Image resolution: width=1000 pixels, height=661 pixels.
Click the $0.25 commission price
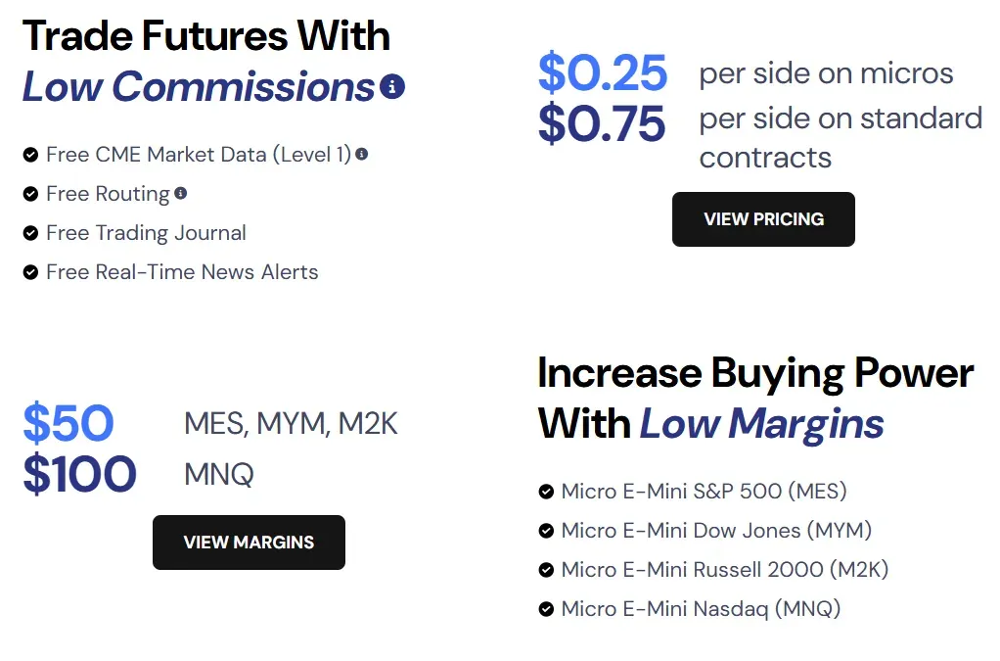(603, 73)
